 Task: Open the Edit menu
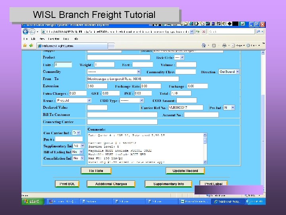click(x=33, y=39)
